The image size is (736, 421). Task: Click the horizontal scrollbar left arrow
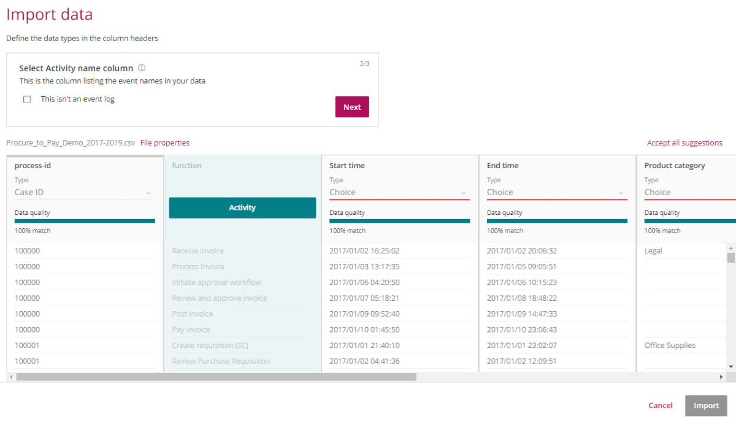coord(11,377)
